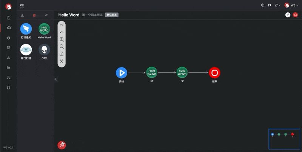Expand the theme shirt dropdown
The height and width of the screenshot is (152, 302).
(277, 5)
